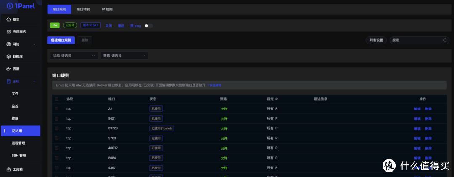
Task: Open the 列表设置 list settings
Action: [x=376, y=40]
